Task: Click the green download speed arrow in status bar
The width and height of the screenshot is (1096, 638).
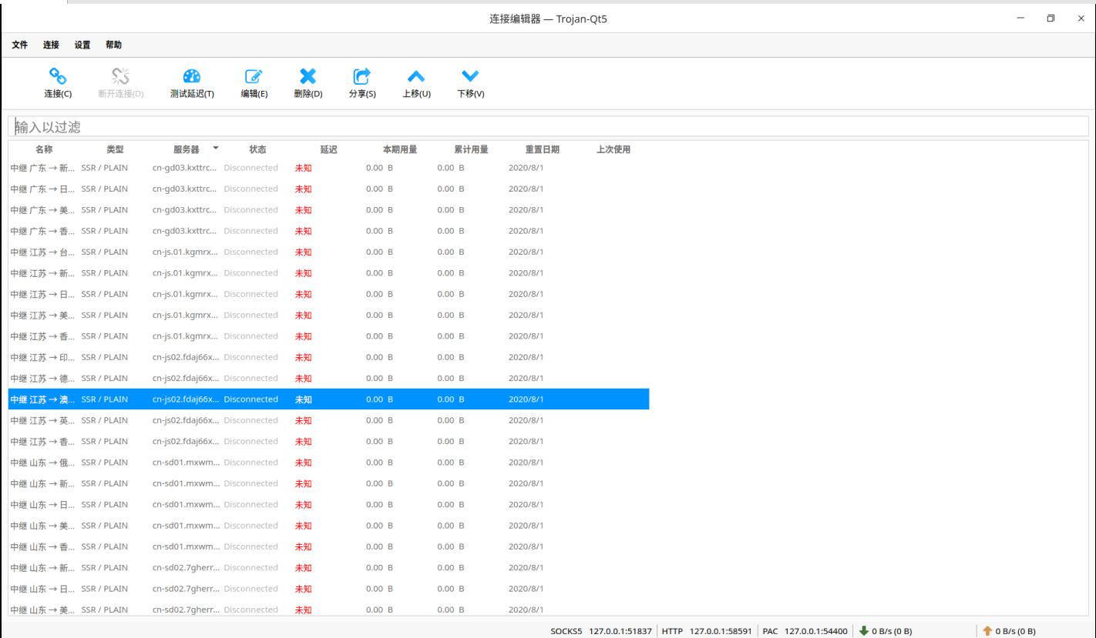Action: coord(864,631)
